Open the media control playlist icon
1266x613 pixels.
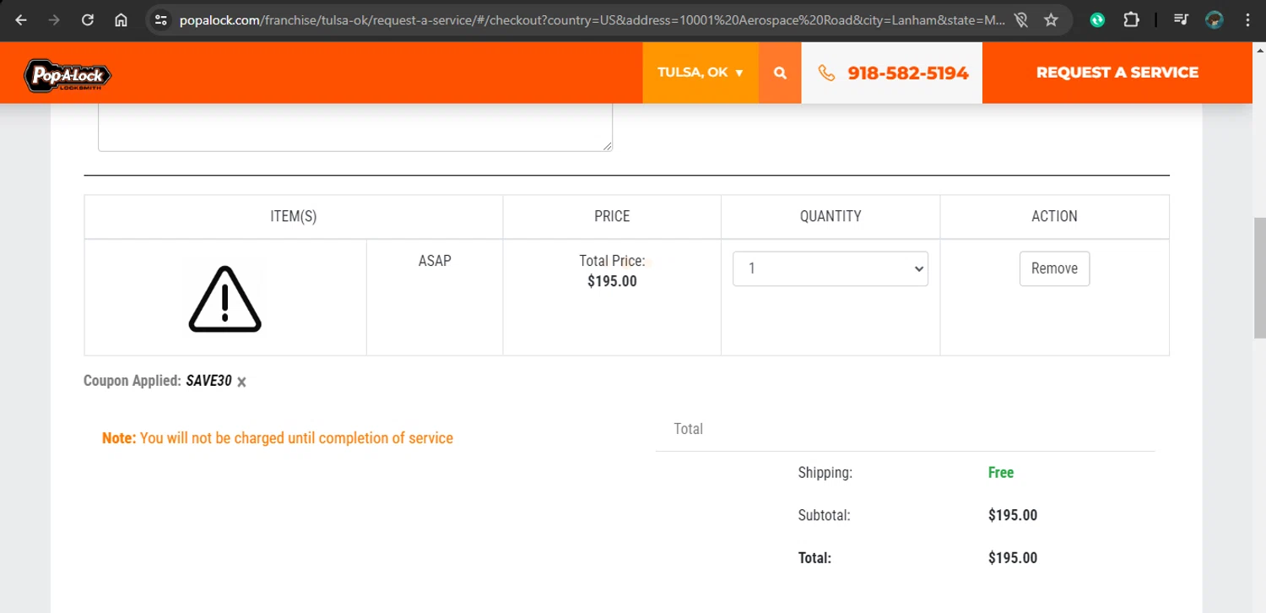1181,20
